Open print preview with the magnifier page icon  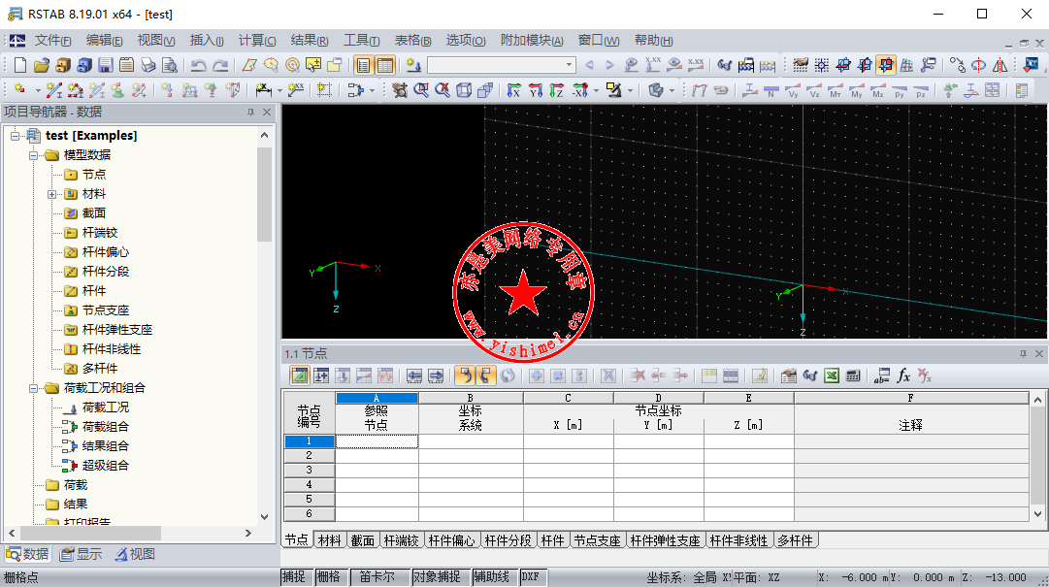click(169, 65)
